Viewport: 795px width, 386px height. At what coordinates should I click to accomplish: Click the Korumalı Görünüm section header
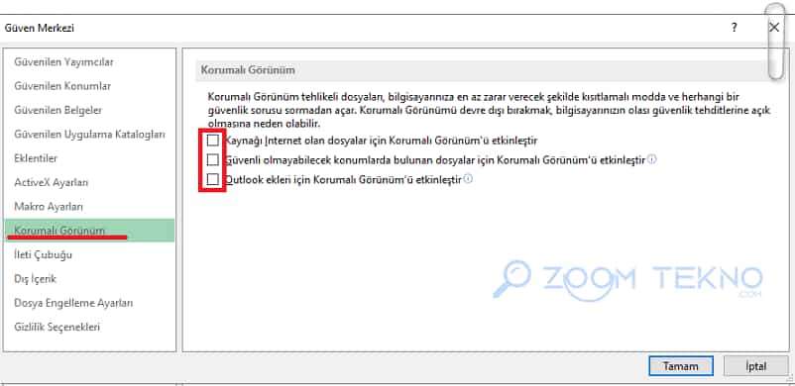pos(248,70)
